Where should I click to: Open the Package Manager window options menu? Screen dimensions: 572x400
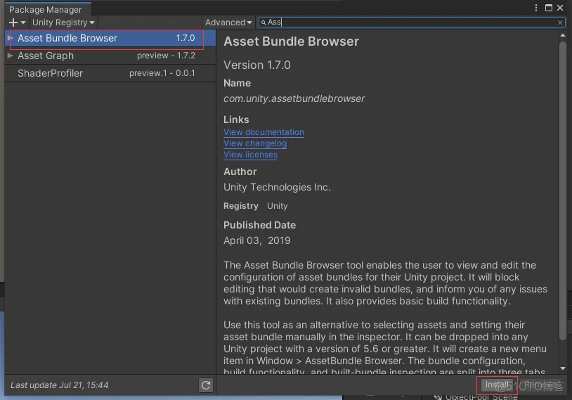coord(536,8)
